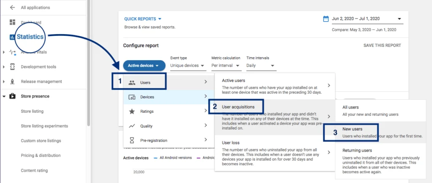Click the sidebar vertical scrollbar
The image size is (432, 183).
click(89, 63)
